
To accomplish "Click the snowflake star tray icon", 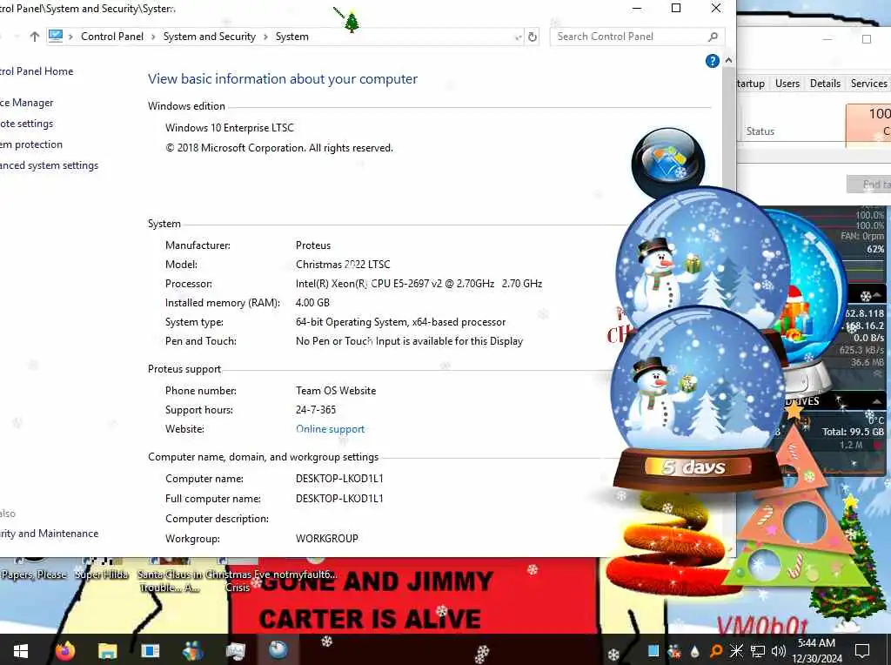I will pyautogui.click(x=736, y=651).
